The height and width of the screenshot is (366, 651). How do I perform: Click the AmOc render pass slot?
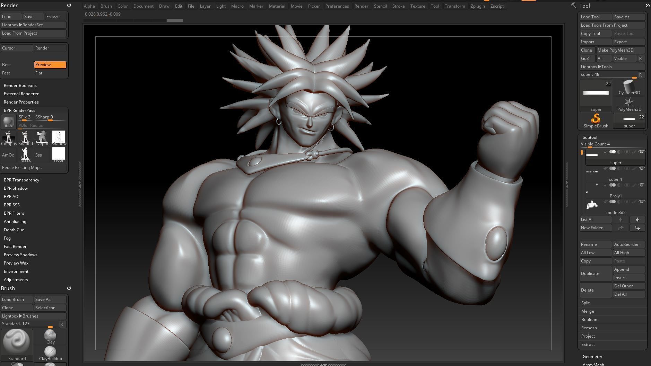pos(8,155)
